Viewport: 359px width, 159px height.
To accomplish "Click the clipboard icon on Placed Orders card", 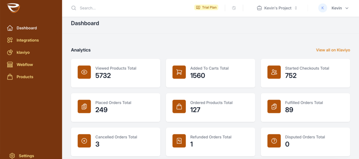I will pyautogui.click(x=84, y=106).
